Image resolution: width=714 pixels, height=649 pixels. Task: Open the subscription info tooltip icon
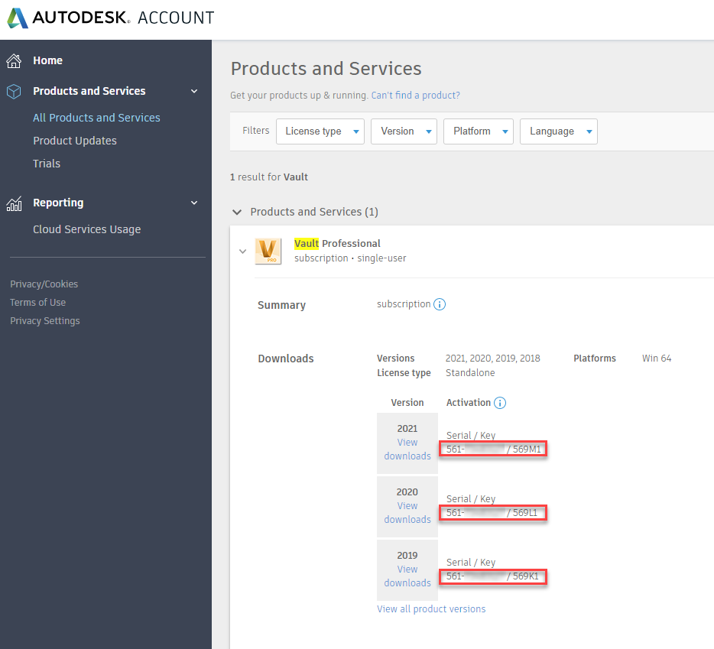pyautogui.click(x=440, y=304)
